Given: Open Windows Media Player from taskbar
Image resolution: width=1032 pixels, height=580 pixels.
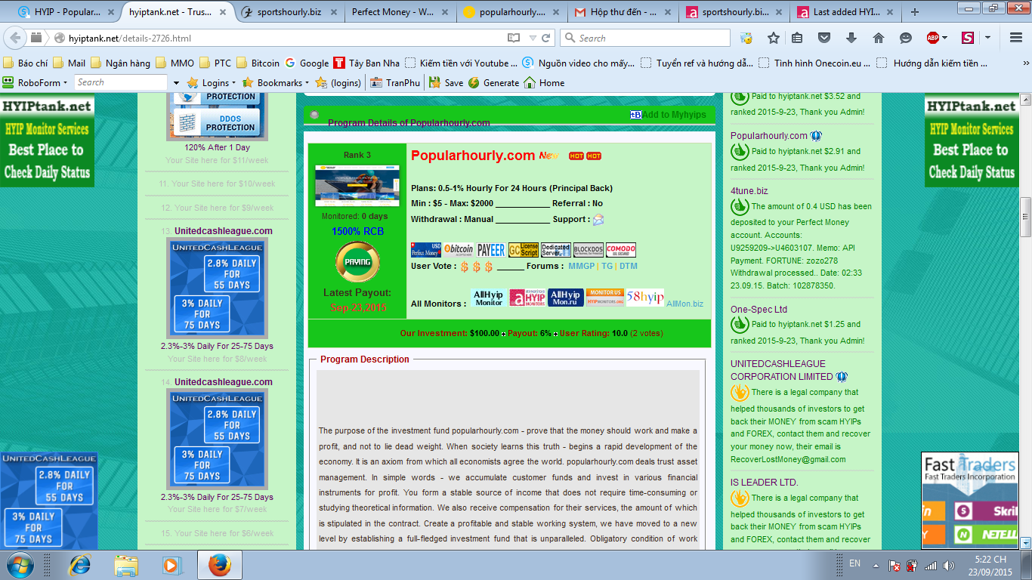Looking at the screenshot, I should (x=173, y=564).
